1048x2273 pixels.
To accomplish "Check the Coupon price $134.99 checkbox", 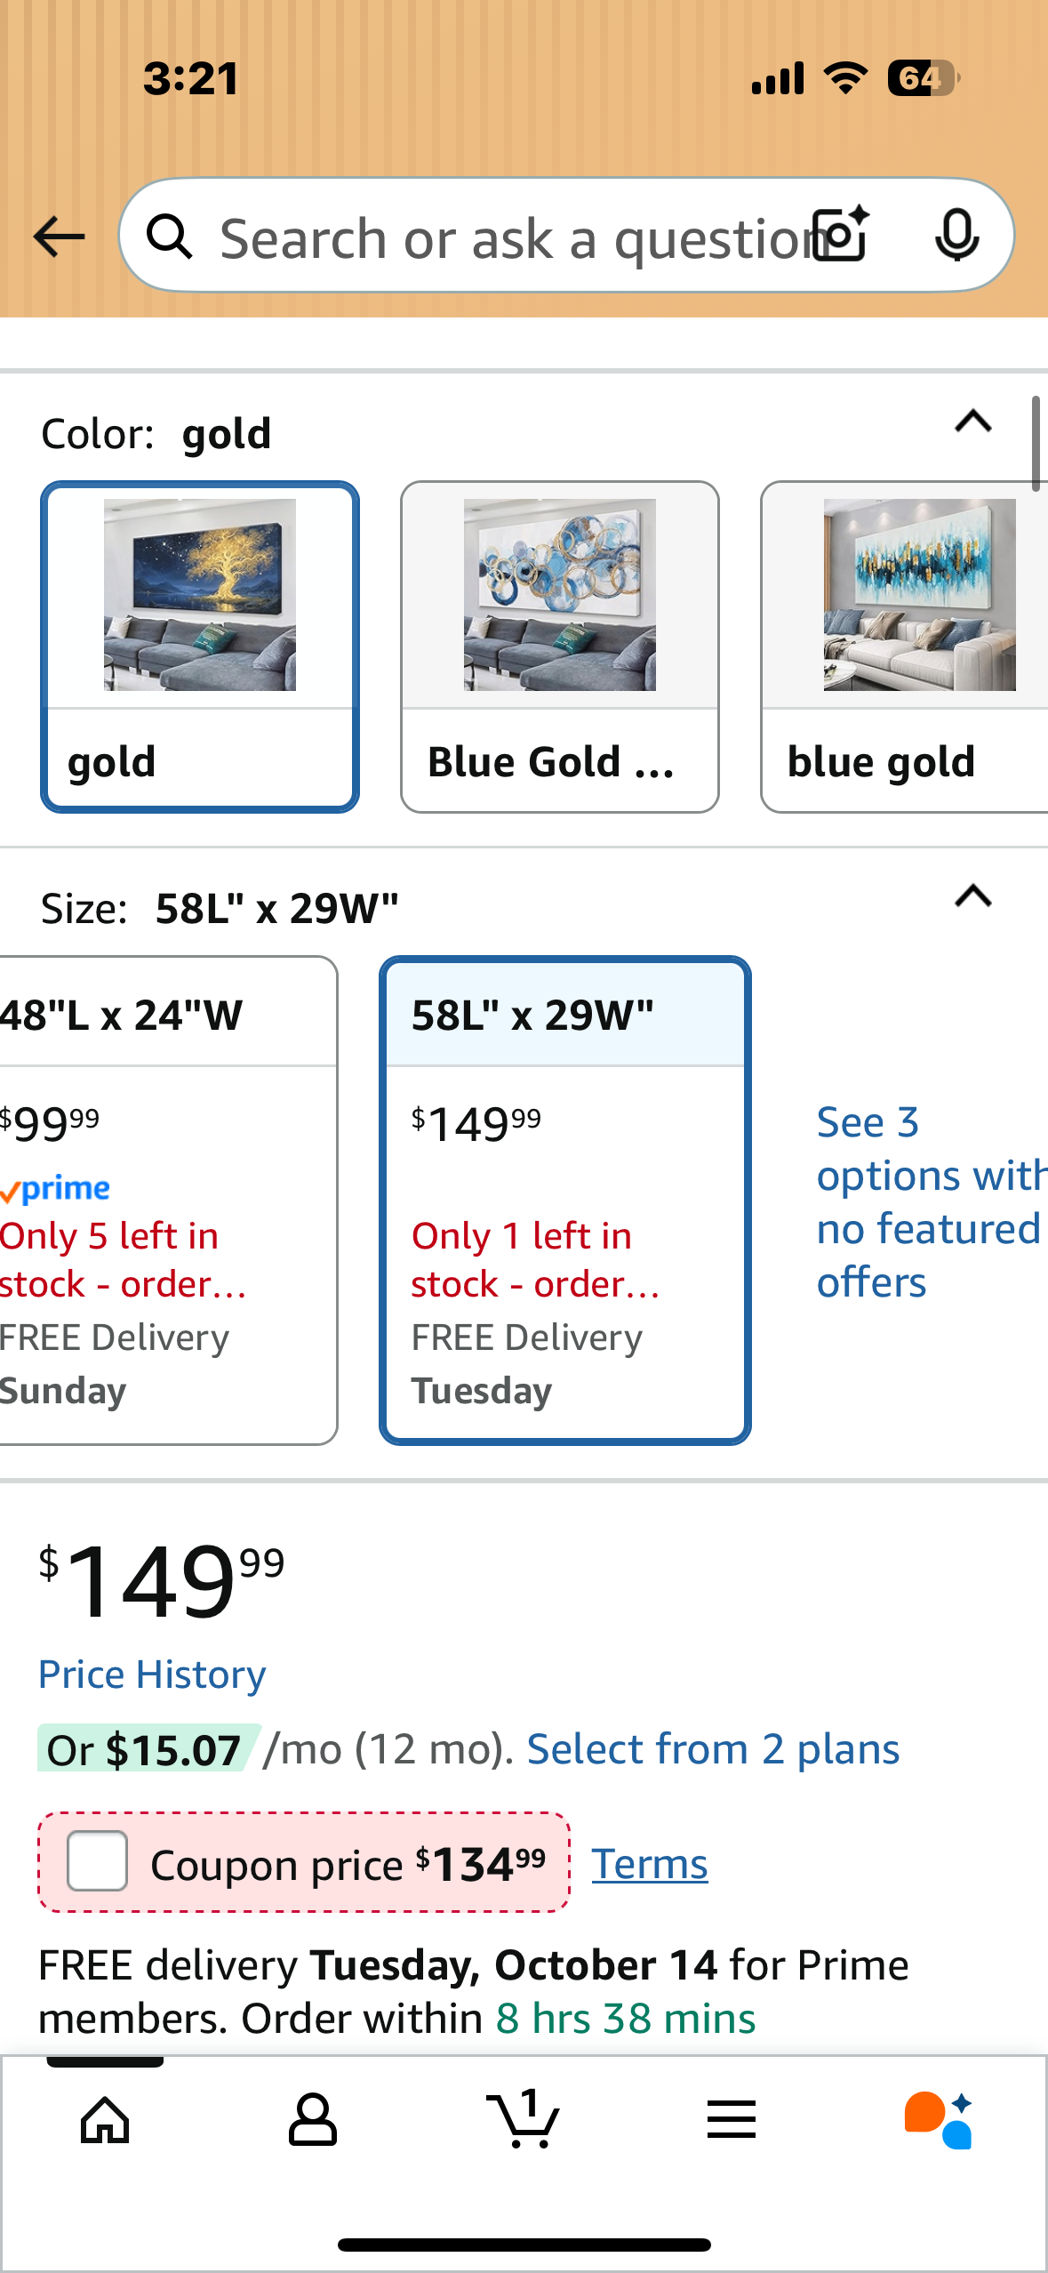I will click(98, 1861).
